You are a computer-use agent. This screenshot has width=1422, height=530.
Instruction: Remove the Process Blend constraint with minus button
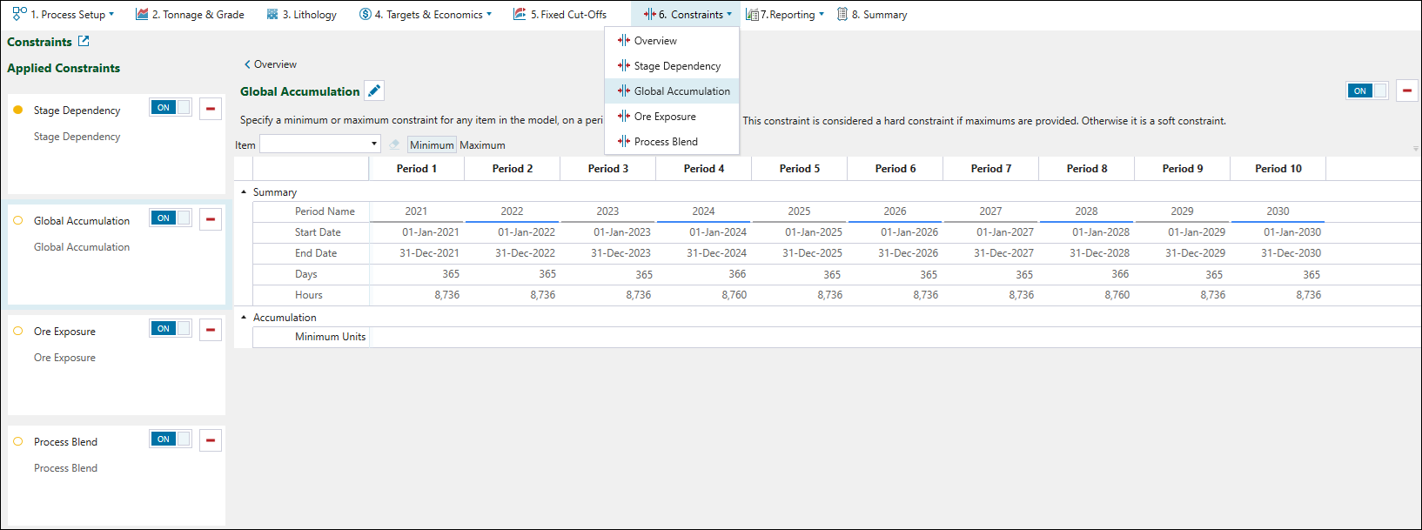211,440
